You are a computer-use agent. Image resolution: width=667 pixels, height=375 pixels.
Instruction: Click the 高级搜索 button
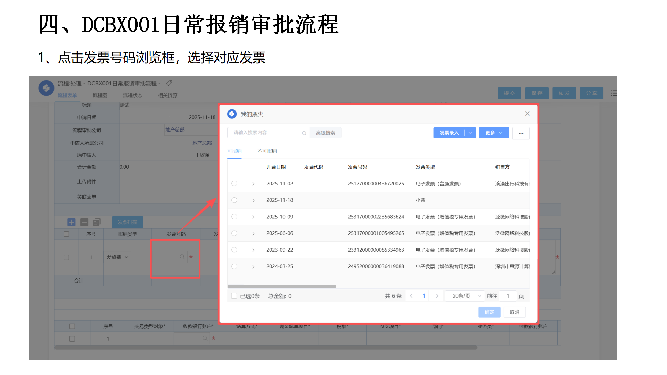click(326, 133)
